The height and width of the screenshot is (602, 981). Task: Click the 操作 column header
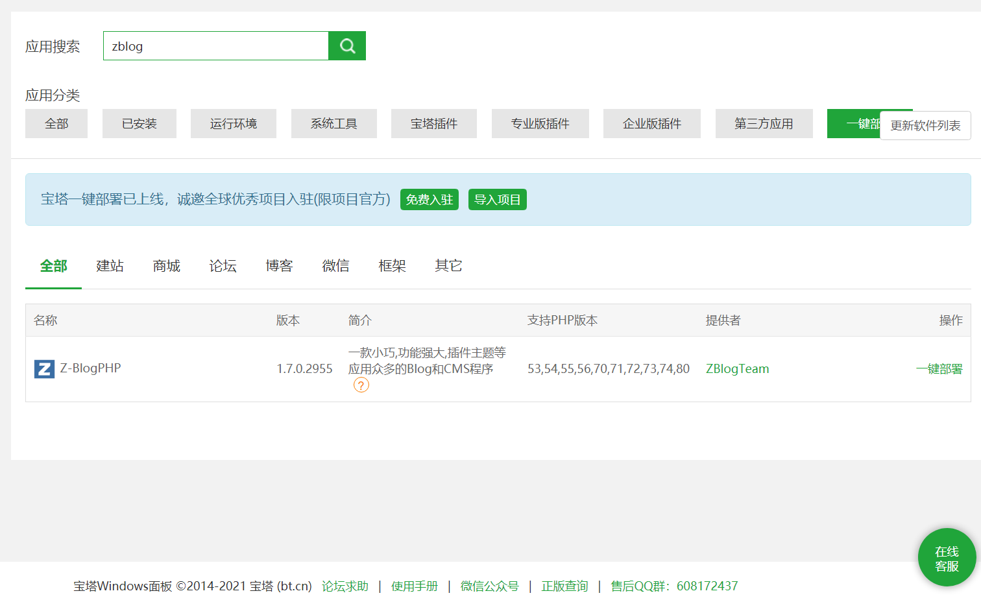click(951, 320)
